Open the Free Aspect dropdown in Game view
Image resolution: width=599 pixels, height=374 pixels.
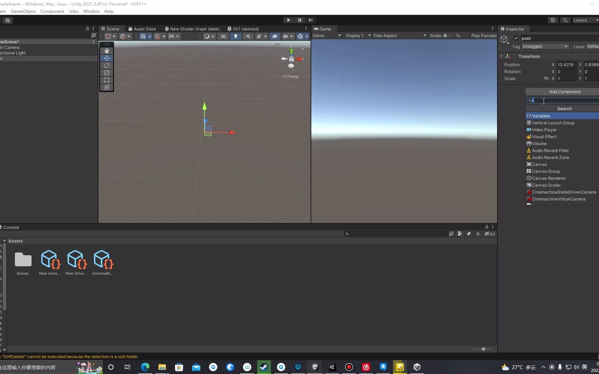coord(399,35)
